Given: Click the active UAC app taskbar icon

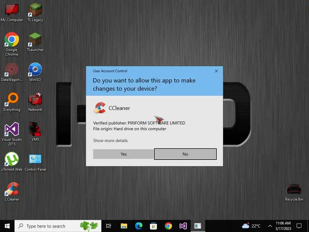Looking at the screenshot, I should [x=198, y=226].
